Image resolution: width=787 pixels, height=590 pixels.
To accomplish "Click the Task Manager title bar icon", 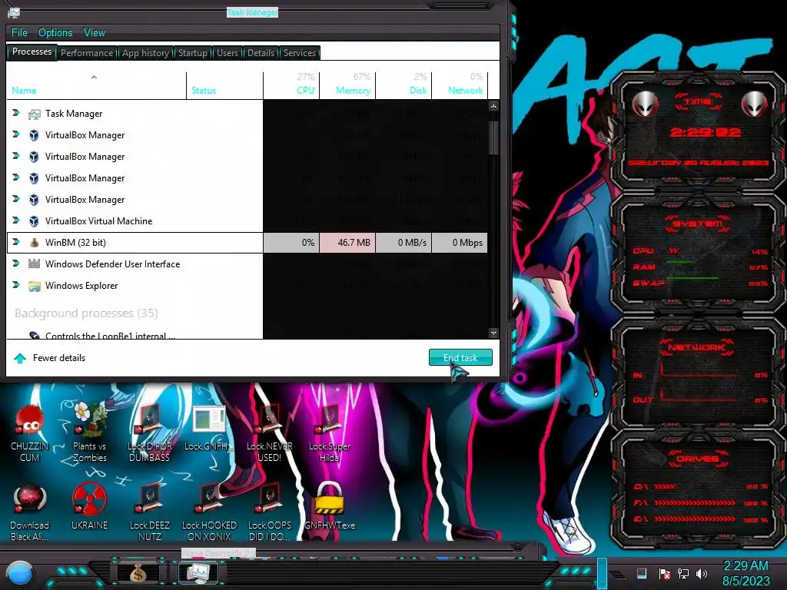I will pos(14,12).
